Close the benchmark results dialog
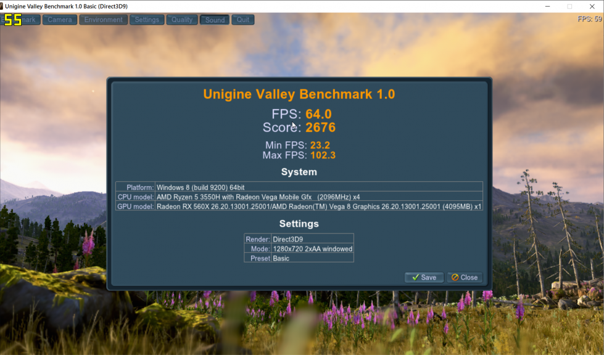The image size is (604, 355). pos(465,277)
